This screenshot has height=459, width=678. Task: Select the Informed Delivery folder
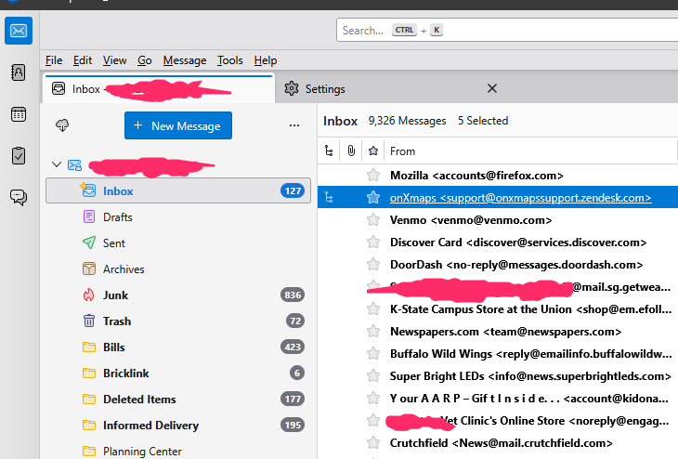pyautogui.click(x=178, y=425)
